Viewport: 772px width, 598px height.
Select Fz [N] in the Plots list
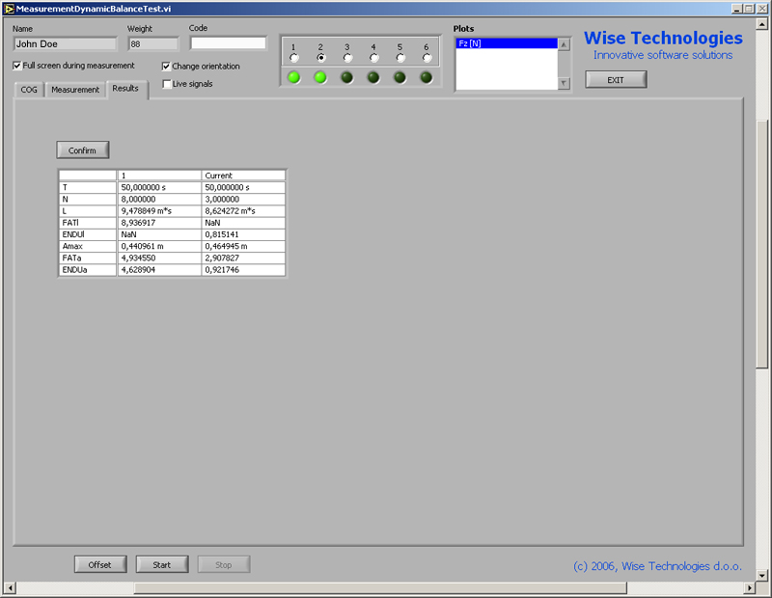[507, 43]
